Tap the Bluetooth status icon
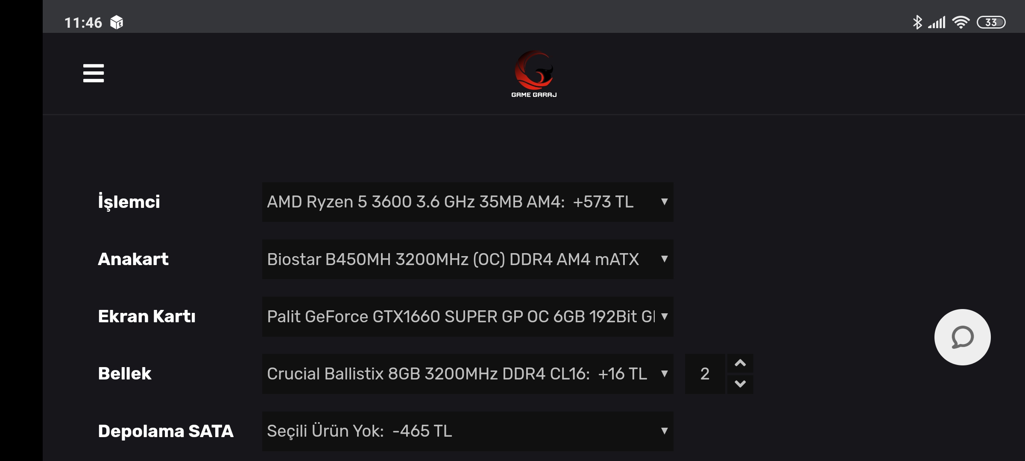The image size is (1025, 461). [x=917, y=22]
